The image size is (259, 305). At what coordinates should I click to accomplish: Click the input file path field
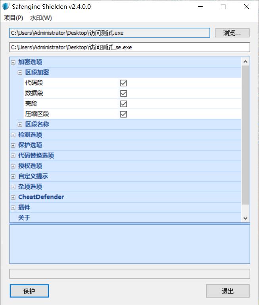pos(109,33)
